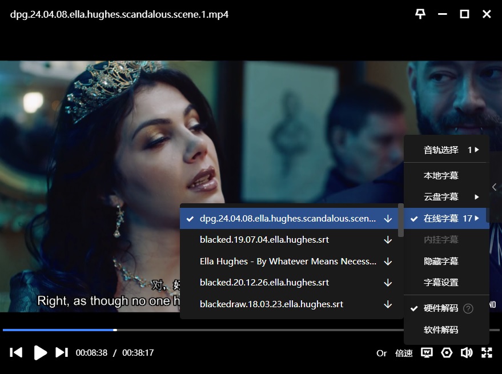
Task: Select the checked dpg.24.04.08 subtitle entry
Action: [288, 218]
